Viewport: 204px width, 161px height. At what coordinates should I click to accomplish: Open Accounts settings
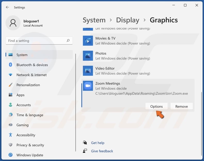[x=39, y=105]
